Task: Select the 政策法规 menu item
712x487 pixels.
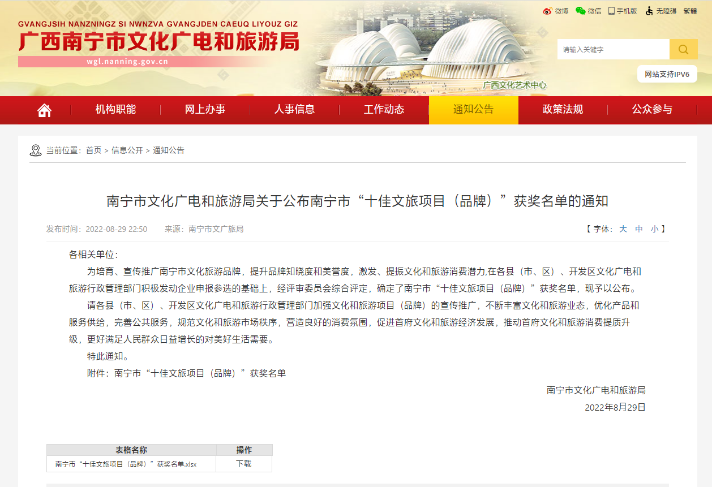Action: (x=563, y=110)
